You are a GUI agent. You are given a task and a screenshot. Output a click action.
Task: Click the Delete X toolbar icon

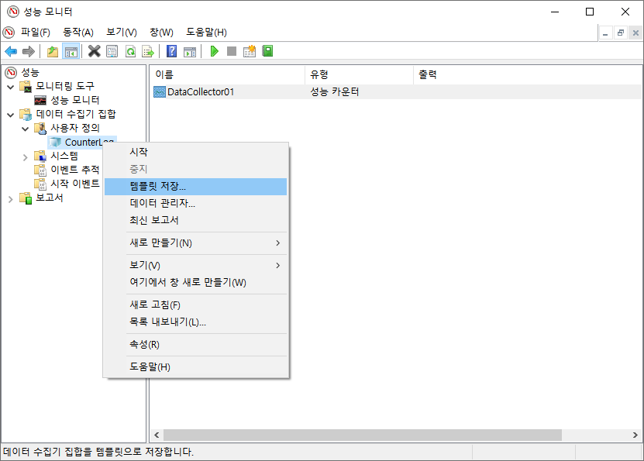tap(95, 51)
